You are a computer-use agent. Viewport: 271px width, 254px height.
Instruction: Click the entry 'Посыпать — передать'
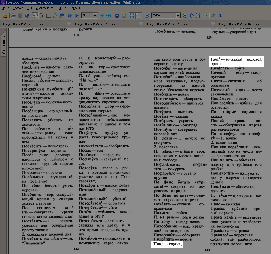[x=99, y=155]
